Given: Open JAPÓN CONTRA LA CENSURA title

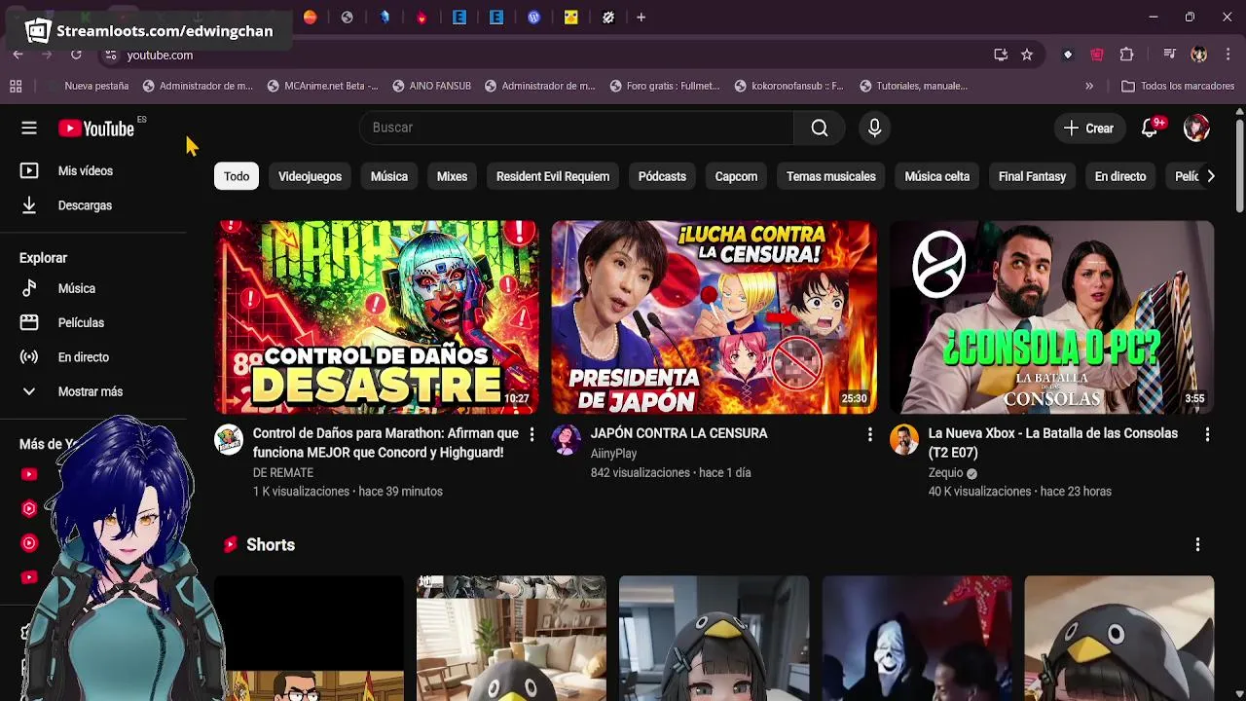Looking at the screenshot, I should (x=678, y=433).
